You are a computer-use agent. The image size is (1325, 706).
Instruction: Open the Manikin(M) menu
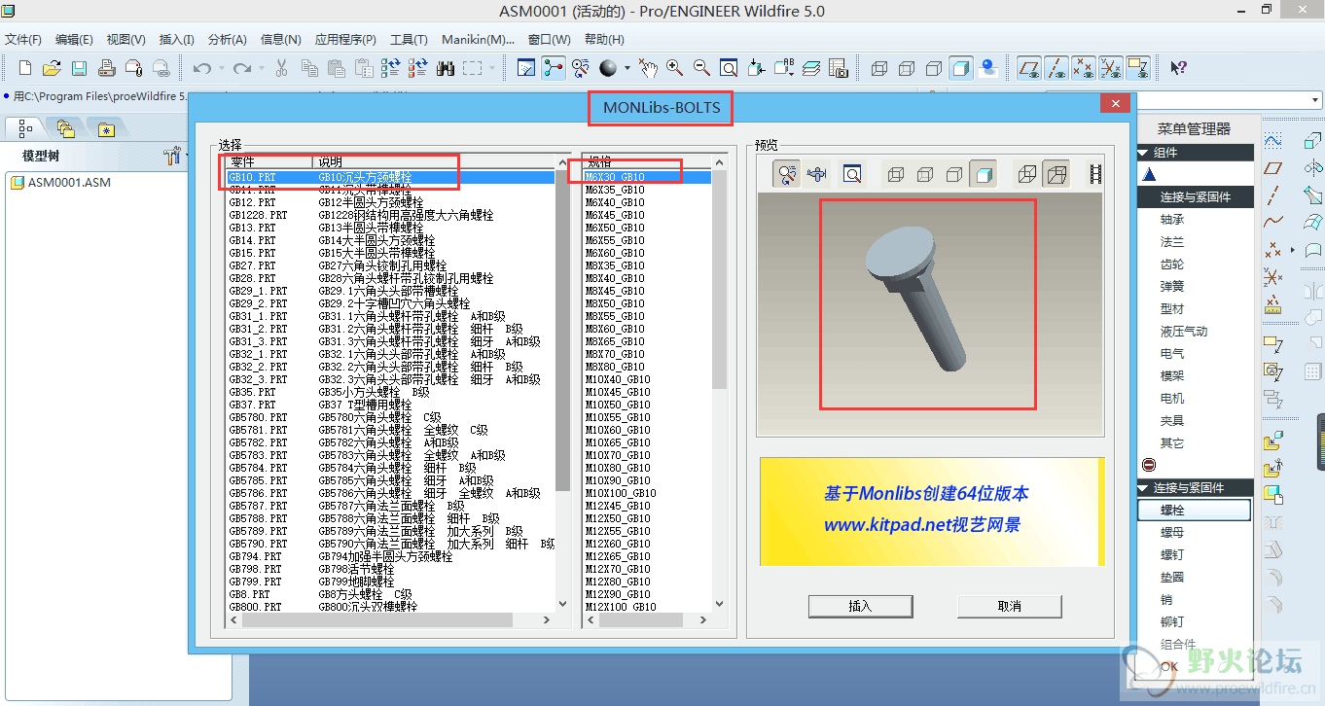coord(478,40)
